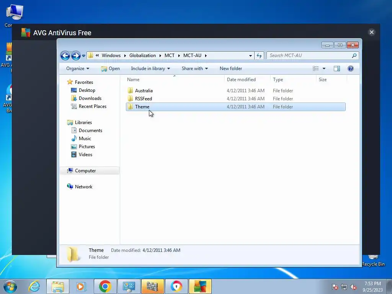Create a New folder

point(231,69)
